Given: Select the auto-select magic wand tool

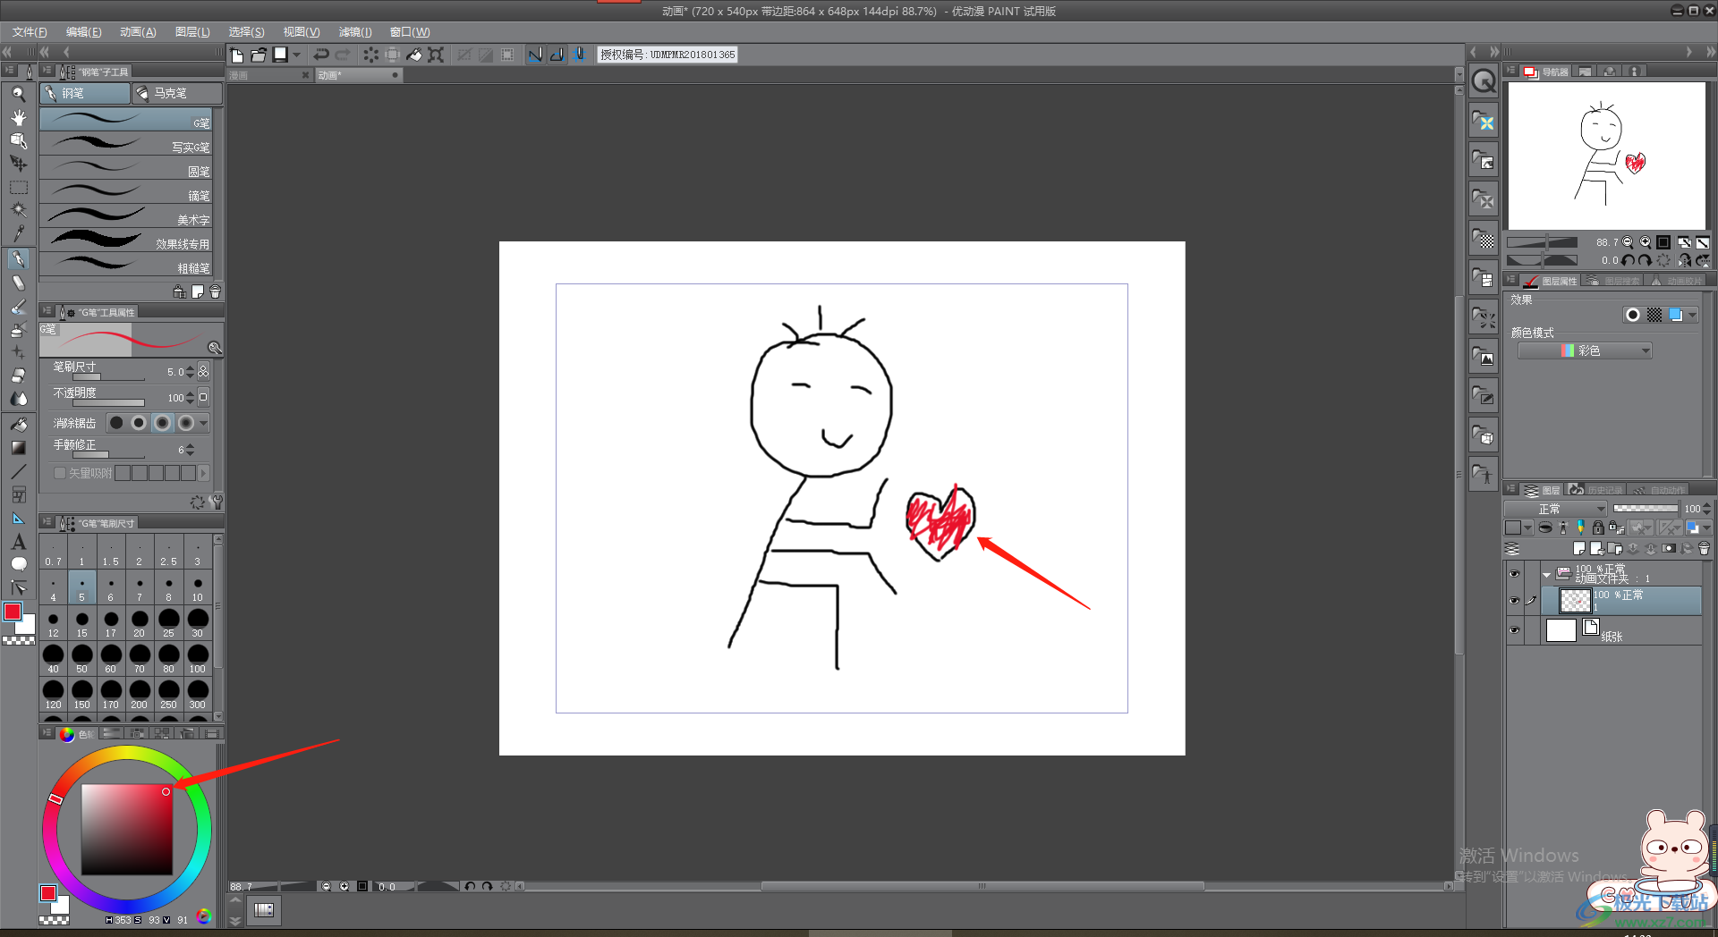Looking at the screenshot, I should pyautogui.click(x=18, y=210).
